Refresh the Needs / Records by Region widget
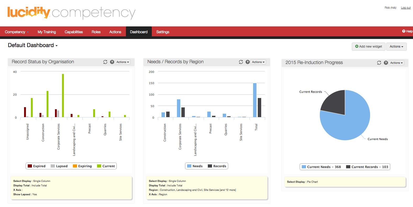Screen dimensions: 413x207 click(x=241, y=62)
